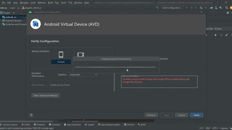
Task: Open the Logcat tool window
Action: [90, 125]
